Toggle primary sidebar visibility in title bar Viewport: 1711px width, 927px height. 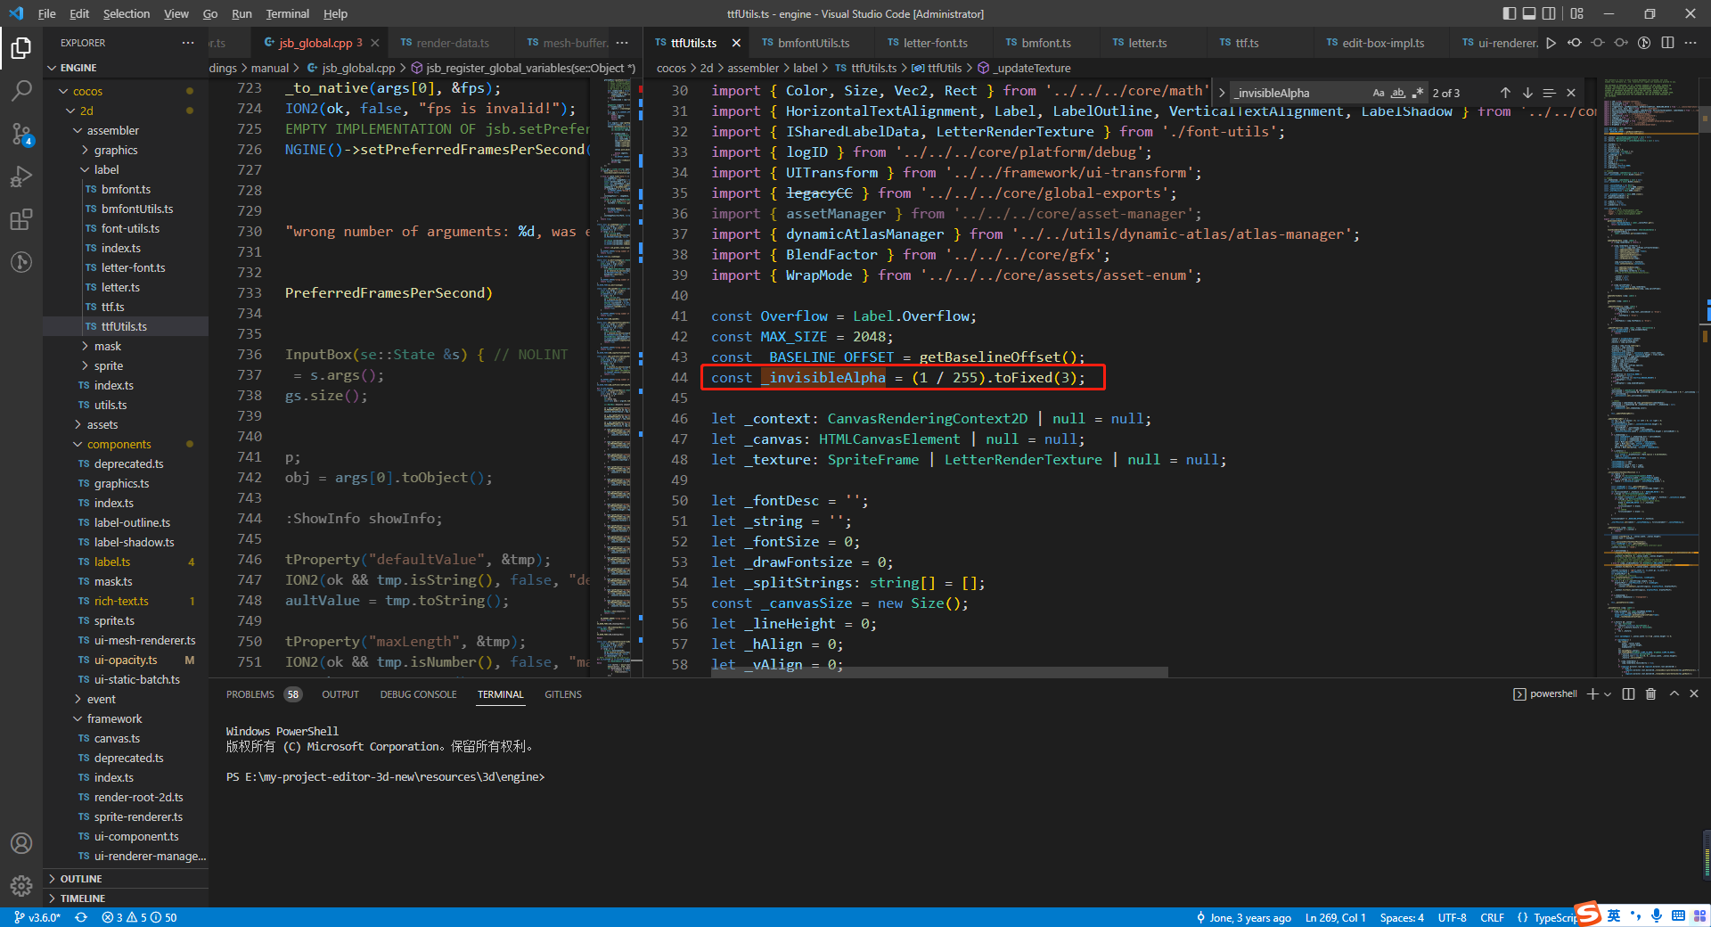click(1509, 13)
